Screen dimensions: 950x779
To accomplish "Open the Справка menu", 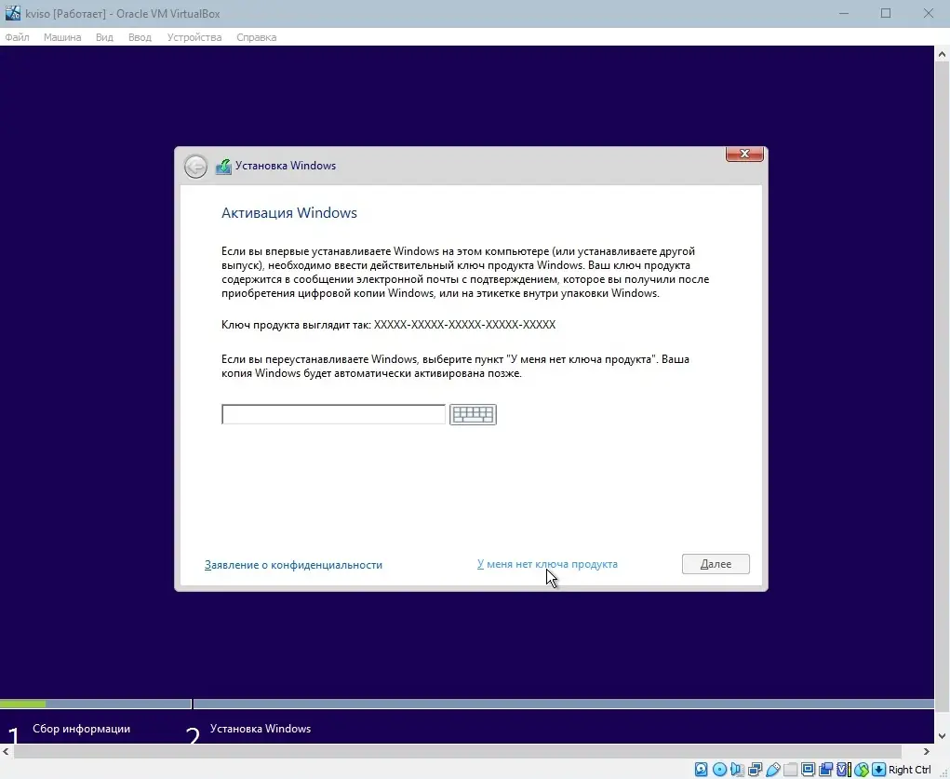I will (256, 37).
